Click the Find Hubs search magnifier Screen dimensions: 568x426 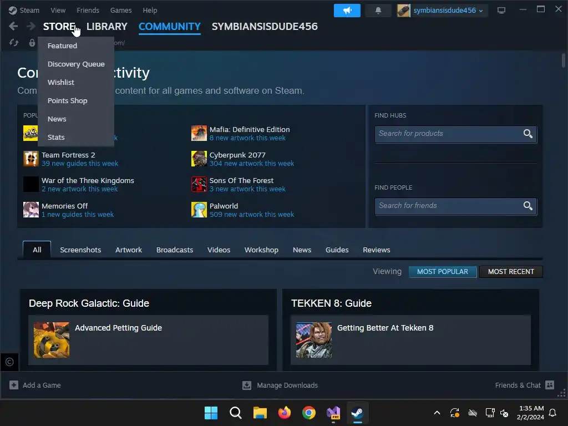coord(528,134)
